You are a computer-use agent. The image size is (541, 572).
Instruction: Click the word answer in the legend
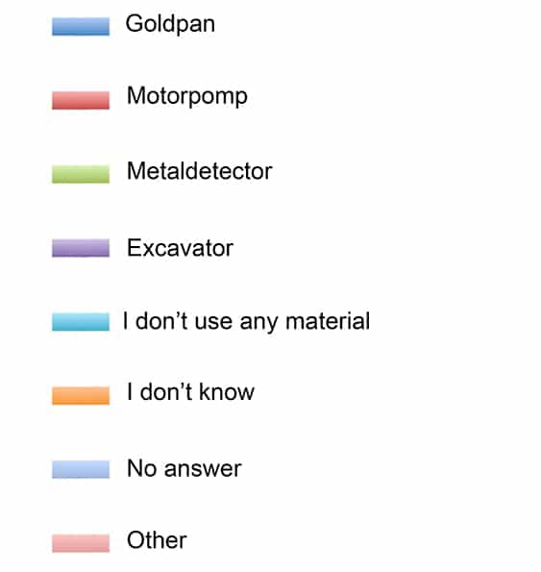pos(203,470)
